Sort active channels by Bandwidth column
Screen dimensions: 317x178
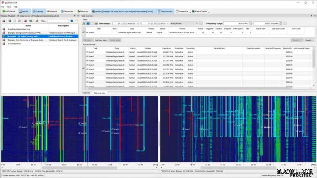pos(287,48)
